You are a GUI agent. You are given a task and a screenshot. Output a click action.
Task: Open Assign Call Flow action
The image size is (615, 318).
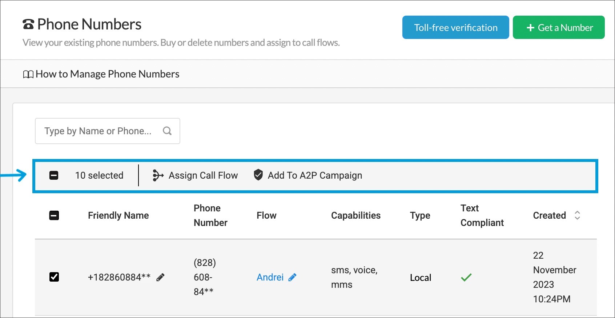(203, 175)
